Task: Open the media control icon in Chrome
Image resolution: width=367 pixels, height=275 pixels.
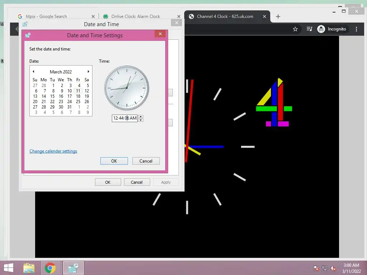Action: (x=309, y=29)
